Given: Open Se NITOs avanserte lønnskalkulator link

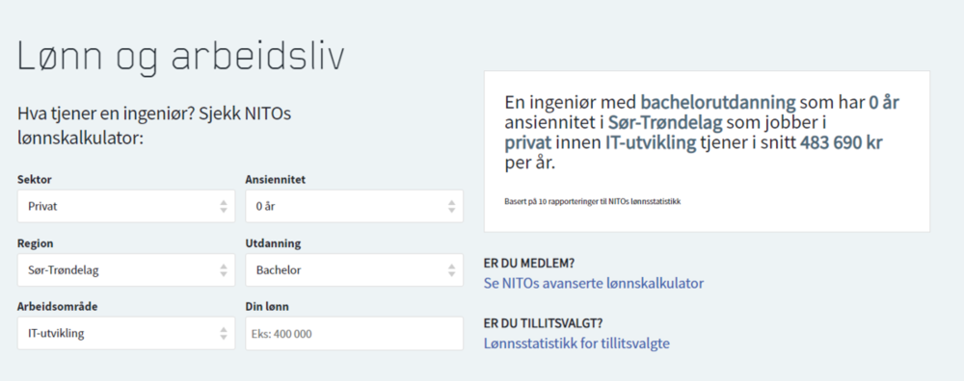Looking at the screenshot, I should (x=594, y=284).
